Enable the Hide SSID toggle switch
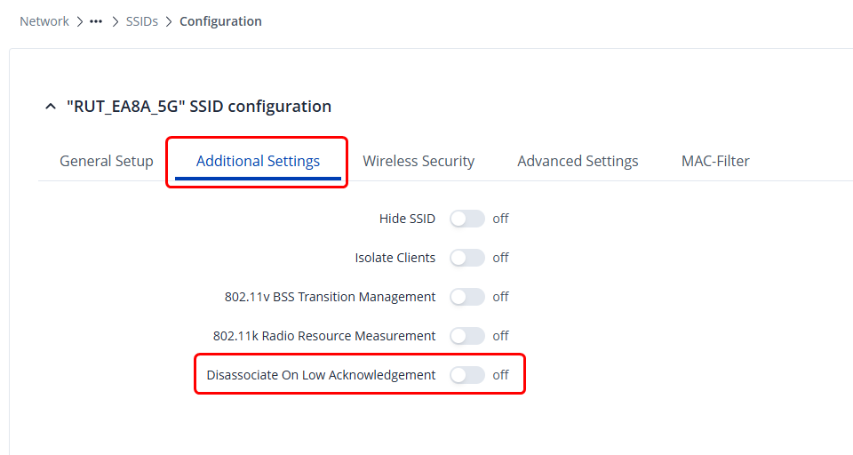This screenshot has height=455, width=853. coord(466,219)
